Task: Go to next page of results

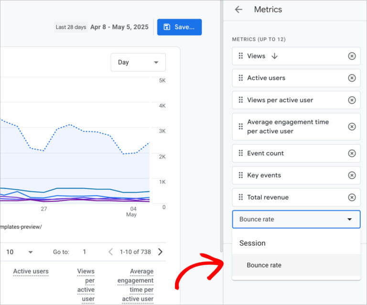Action: (160, 252)
